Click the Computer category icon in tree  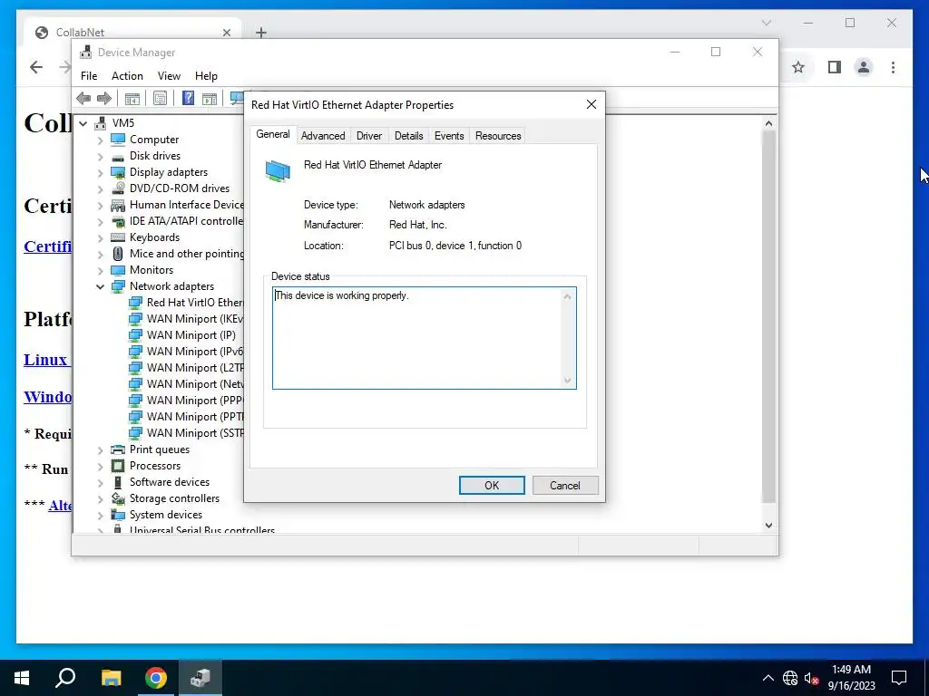pos(119,139)
